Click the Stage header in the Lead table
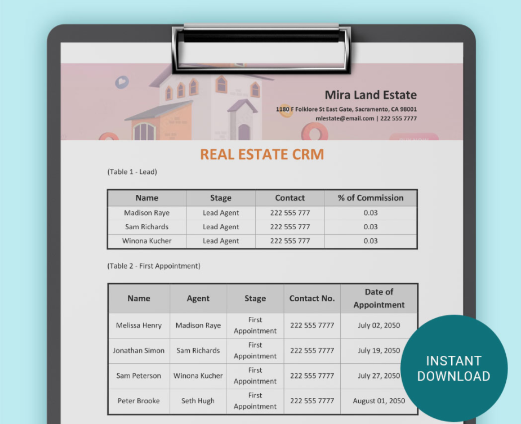521x424 pixels. pyautogui.click(x=221, y=198)
